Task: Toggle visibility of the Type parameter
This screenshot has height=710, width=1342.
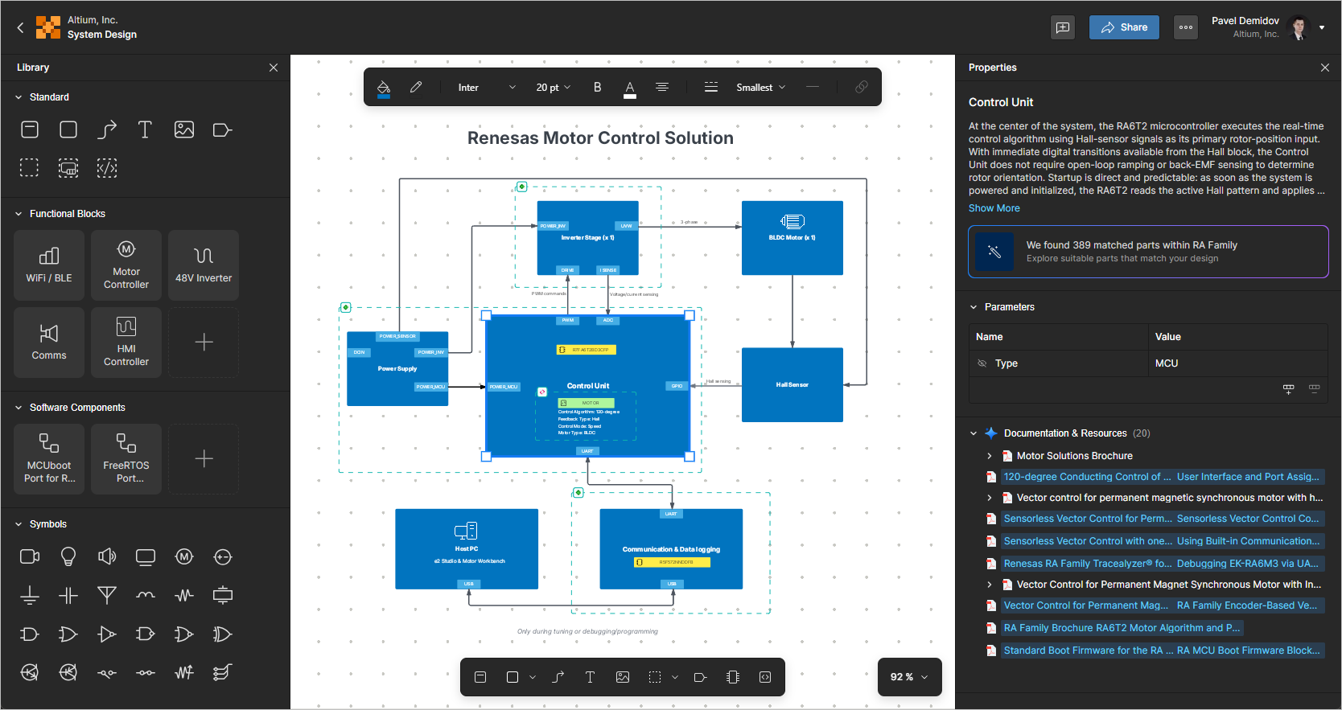Action: tap(982, 363)
